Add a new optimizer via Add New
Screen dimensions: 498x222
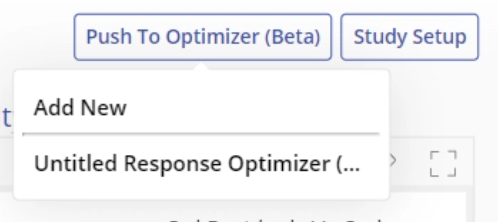tap(80, 107)
